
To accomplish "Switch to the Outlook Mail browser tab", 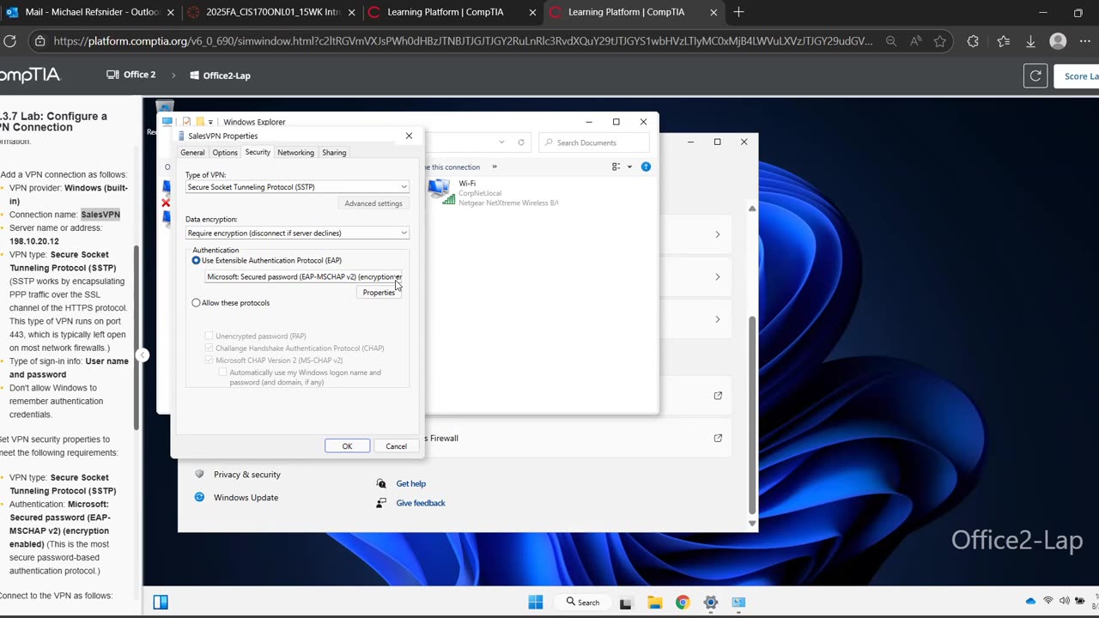I will coord(90,12).
